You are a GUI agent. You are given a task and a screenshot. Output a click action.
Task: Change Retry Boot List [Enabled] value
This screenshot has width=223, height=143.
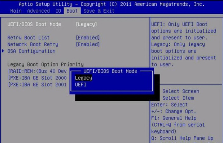click(88, 38)
